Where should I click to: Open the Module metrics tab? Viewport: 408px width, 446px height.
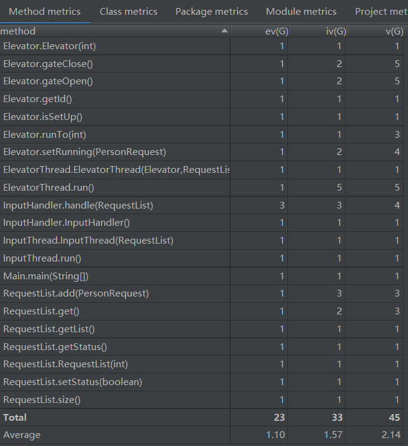coord(301,12)
